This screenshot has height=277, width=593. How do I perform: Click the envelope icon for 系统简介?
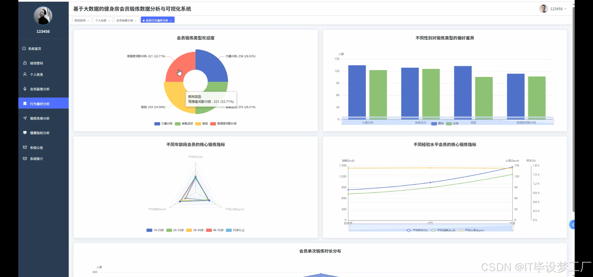coord(25,158)
